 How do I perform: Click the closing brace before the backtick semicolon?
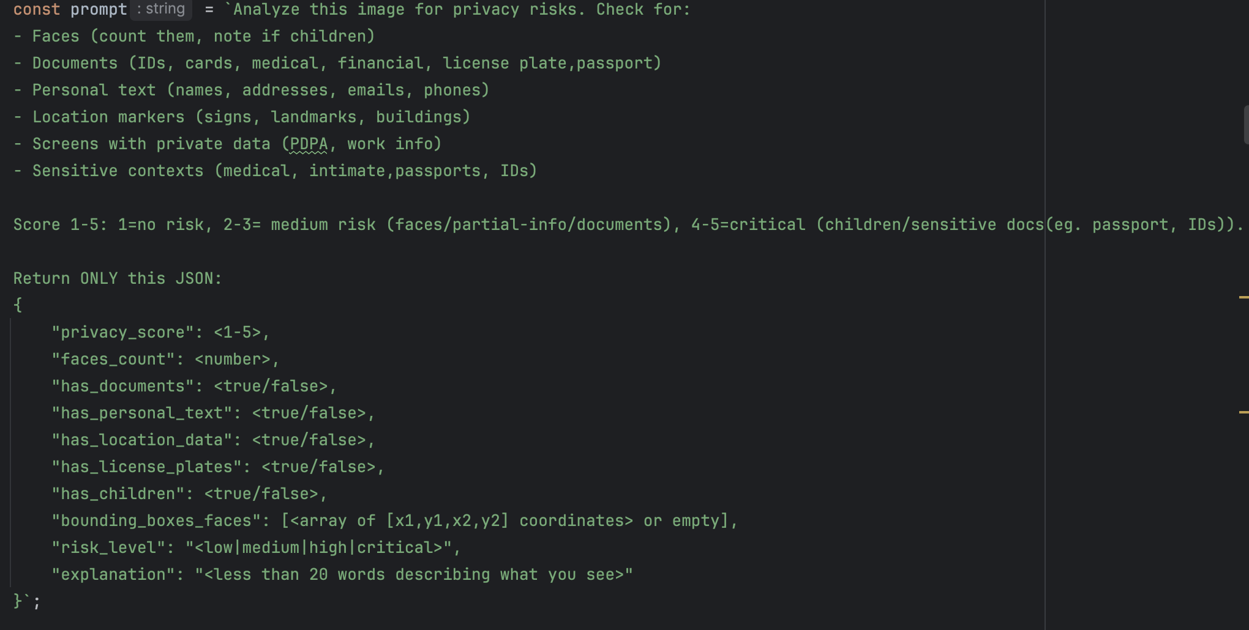click(x=18, y=601)
